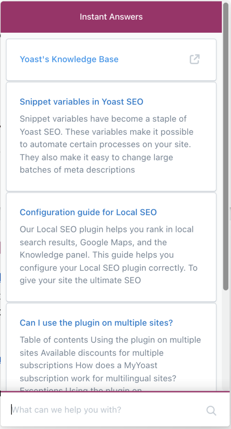Open the Yoast's Knowledge Base link
Image resolution: width=231 pixels, height=429 pixels.
pyautogui.click(x=69, y=59)
